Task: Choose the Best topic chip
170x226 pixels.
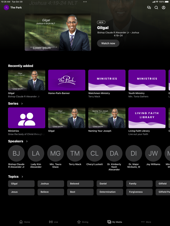Action: pyautogui.click(x=80, y=192)
